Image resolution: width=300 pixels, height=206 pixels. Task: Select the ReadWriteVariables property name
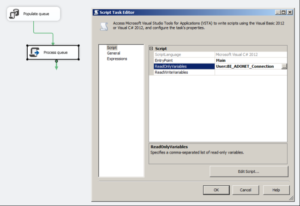171,72
